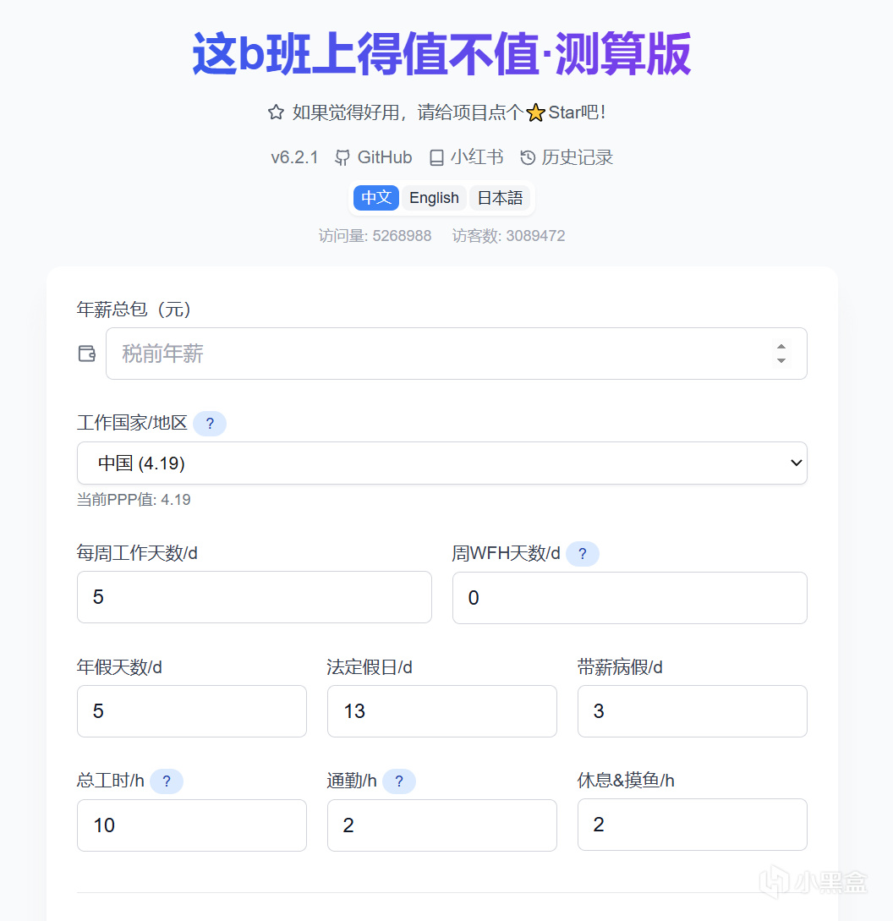This screenshot has width=893, height=921.
Task: Click the 每周工作天数 input field
Action: click(255, 597)
